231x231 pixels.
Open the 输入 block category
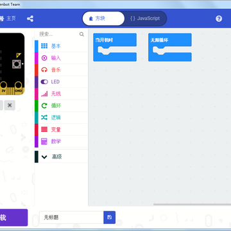[61, 58]
